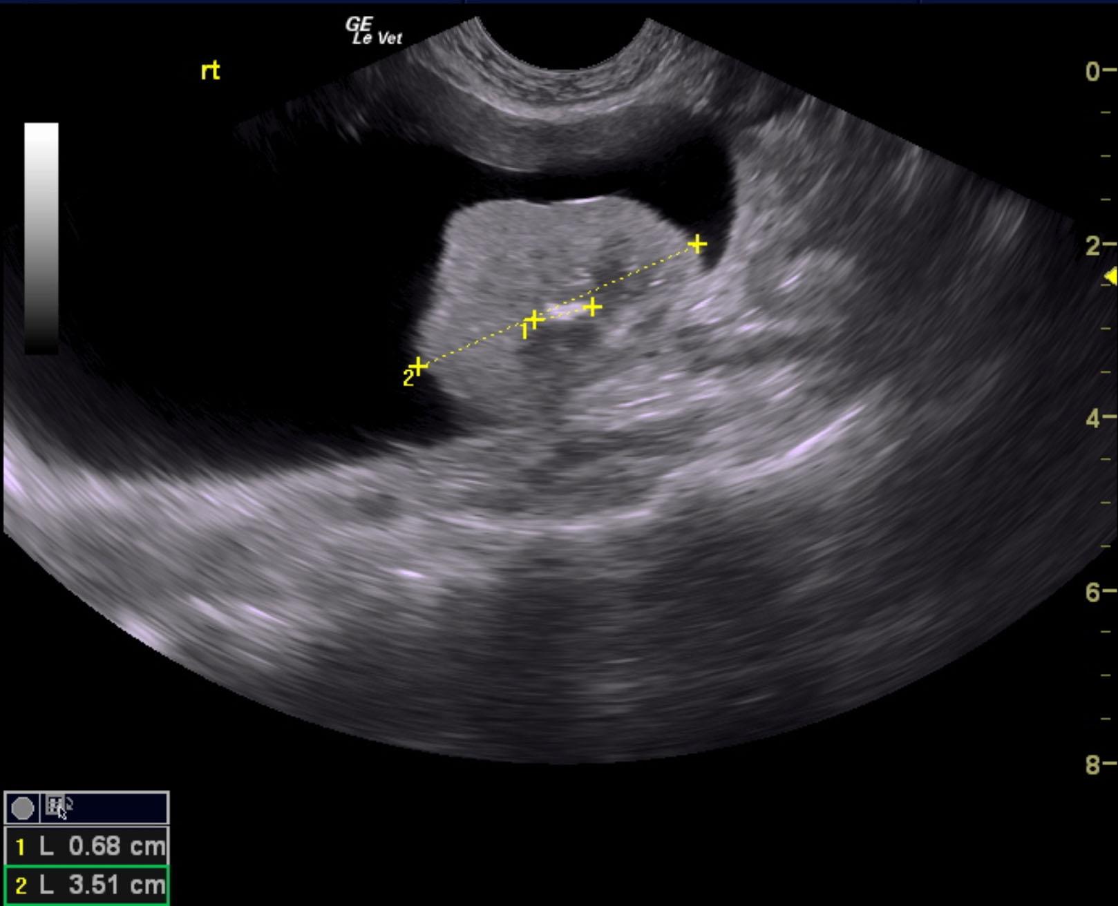
Task: Click the grayscale map bar
Action: click(41, 238)
